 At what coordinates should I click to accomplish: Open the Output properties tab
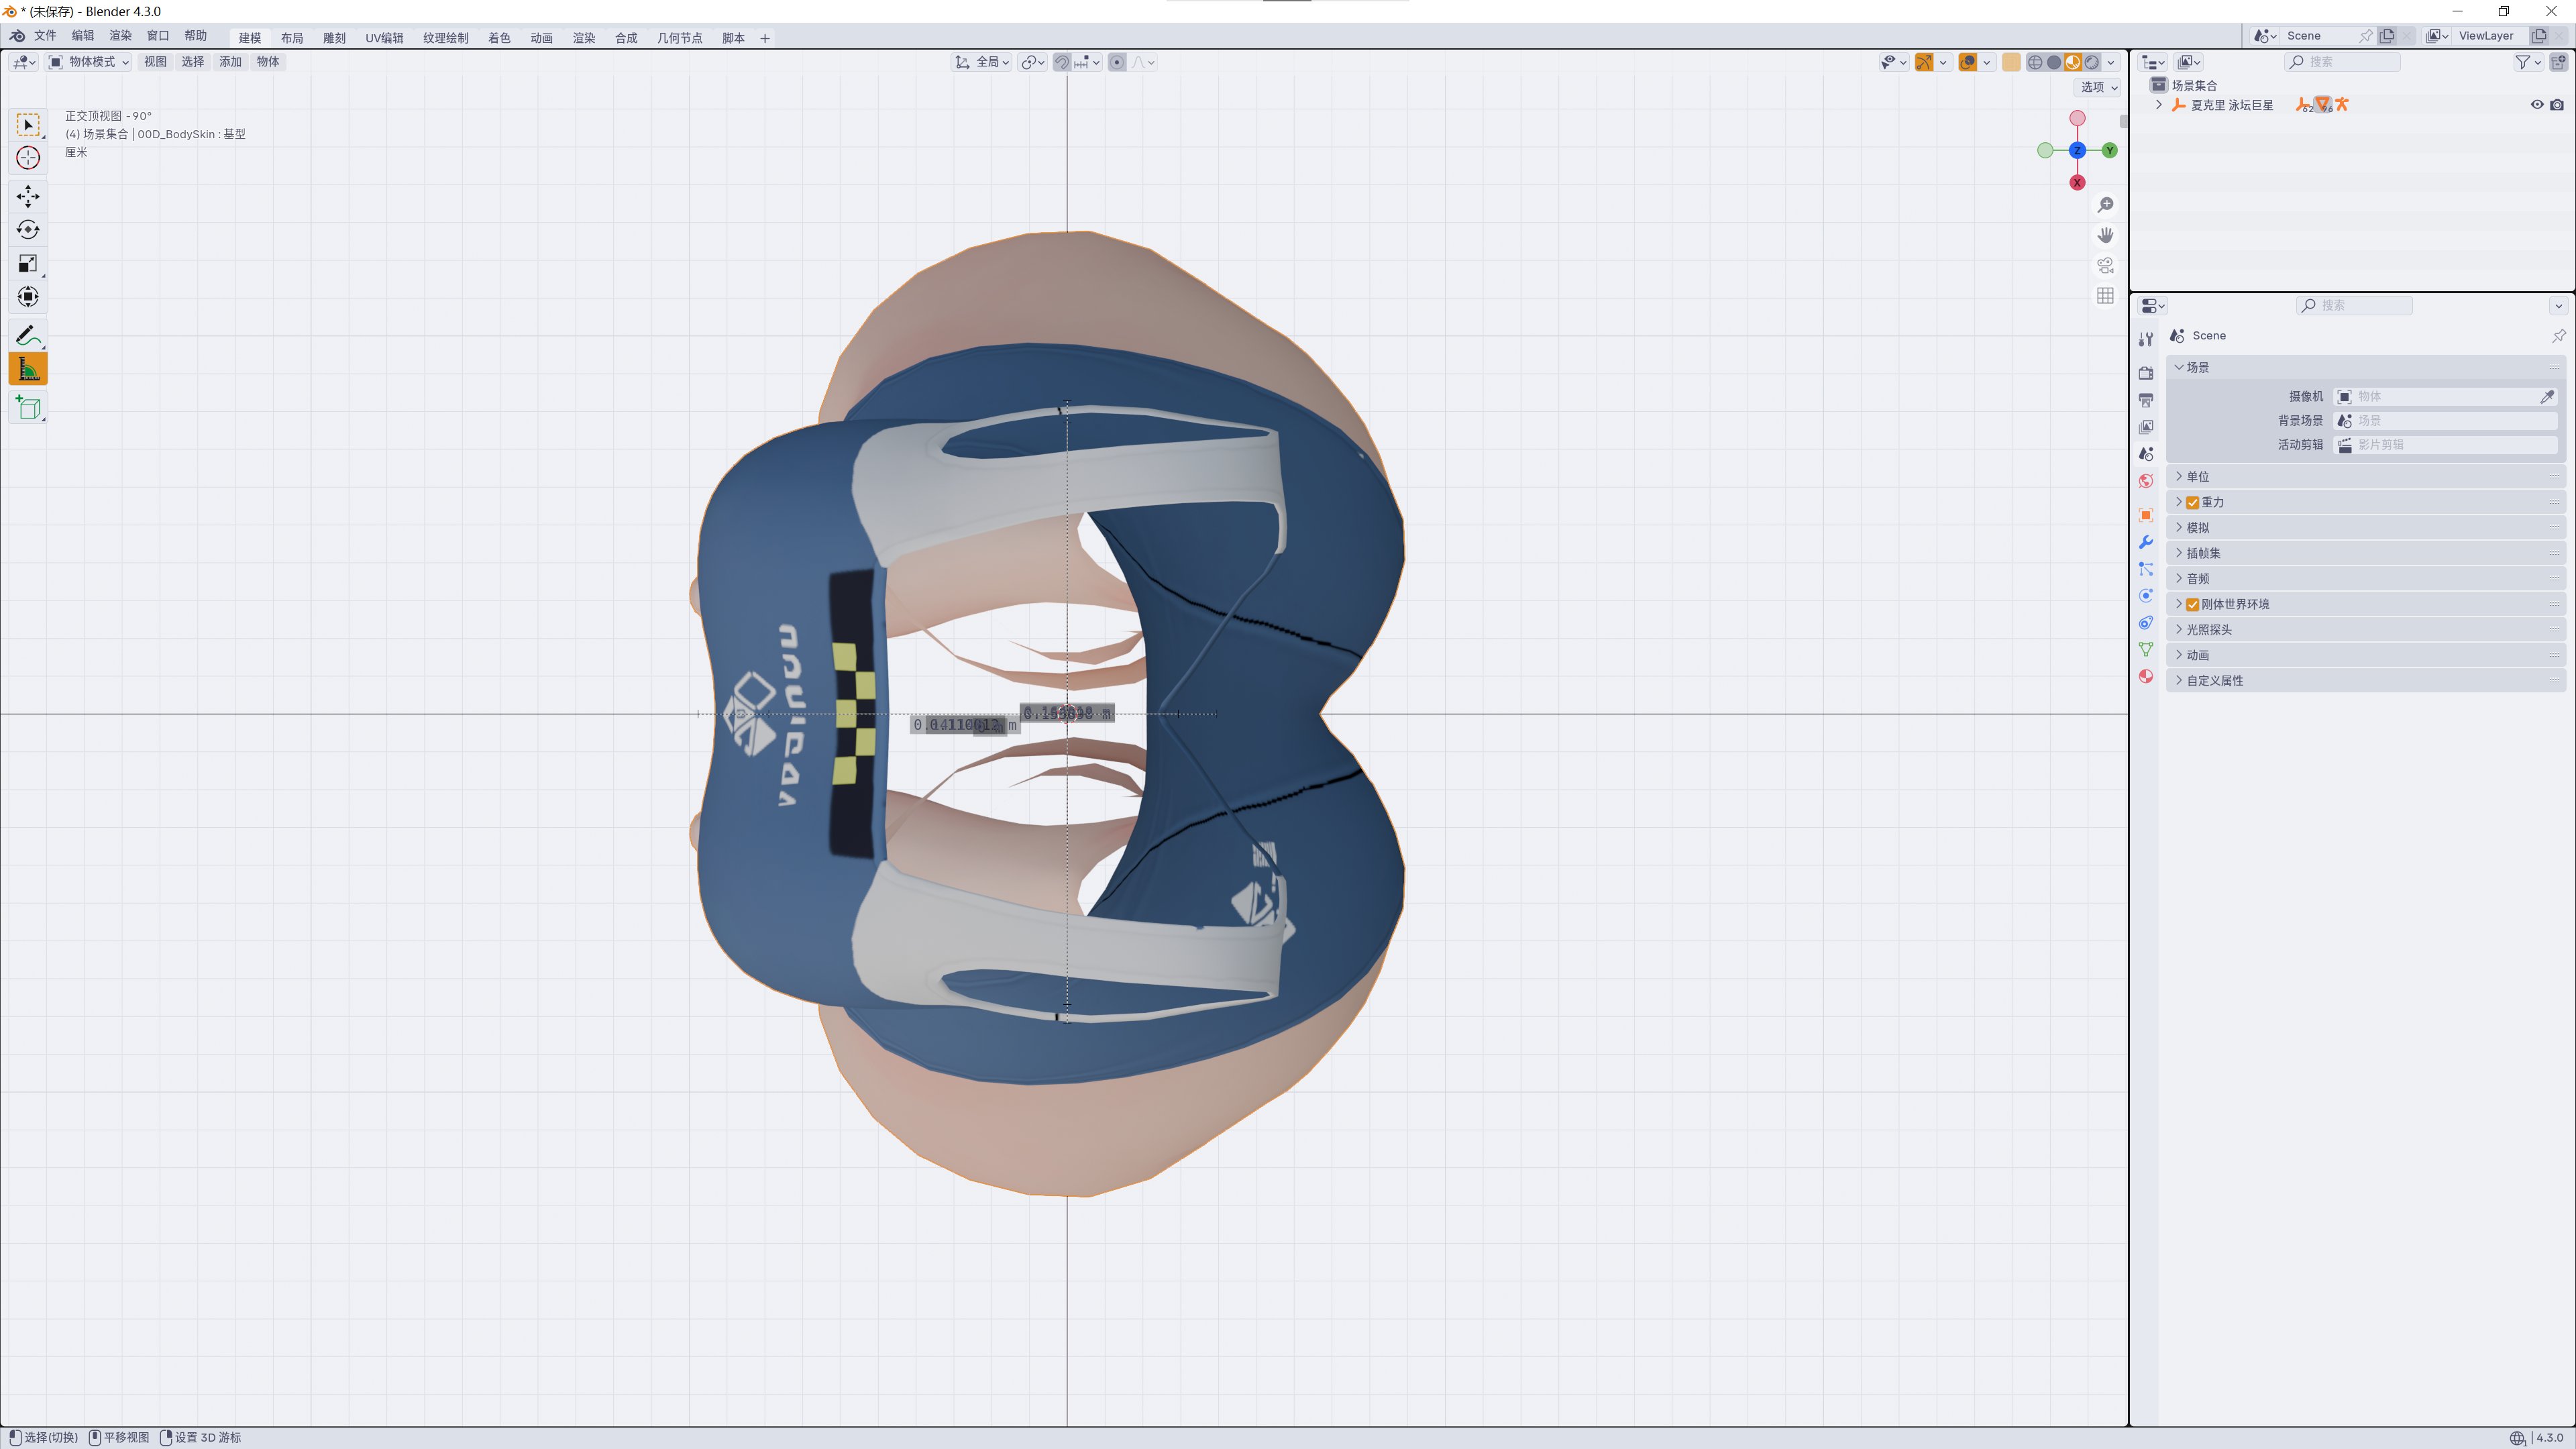(x=2146, y=400)
